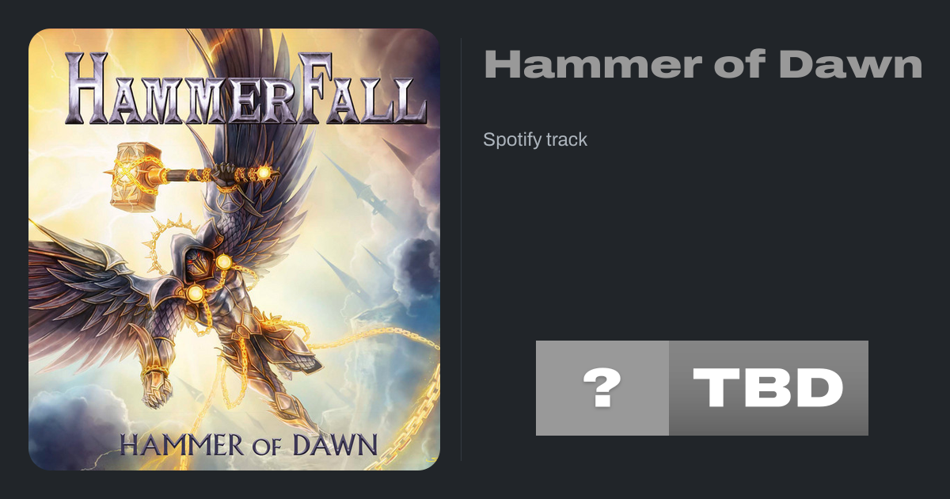Click the HammerFall logo on the cover
The width and height of the screenshot is (950, 499).
[245, 87]
